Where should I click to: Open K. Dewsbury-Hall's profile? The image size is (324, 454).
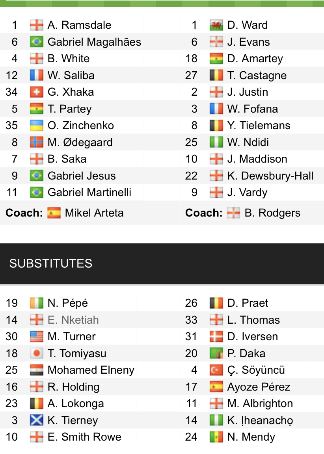tap(270, 176)
